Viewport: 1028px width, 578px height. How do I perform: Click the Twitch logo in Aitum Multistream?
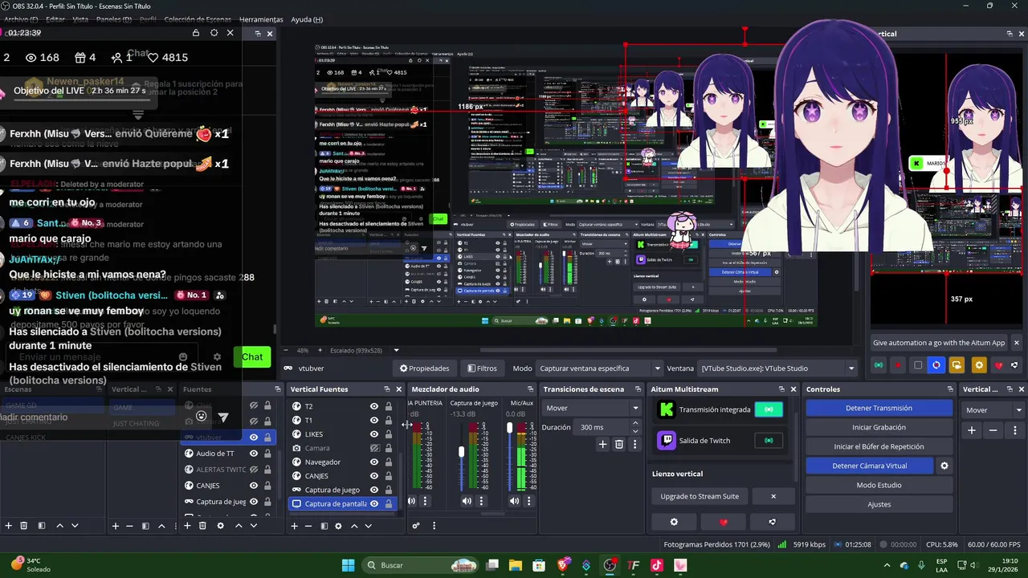click(x=667, y=440)
